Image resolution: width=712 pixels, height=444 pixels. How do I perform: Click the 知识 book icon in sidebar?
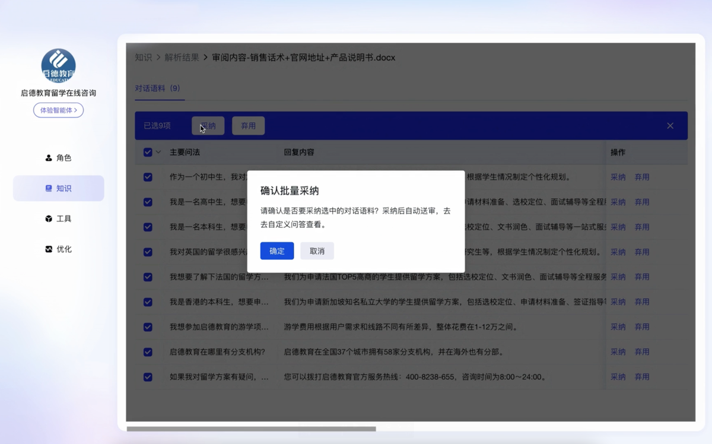[49, 188]
